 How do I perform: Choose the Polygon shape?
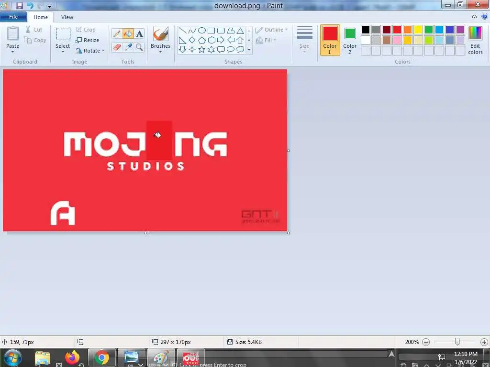231,30
